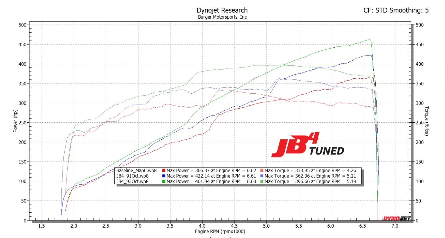Select the JB4_91Oct.wp8 legend entry
The width and height of the screenshot is (445, 238).
[x=132, y=176]
